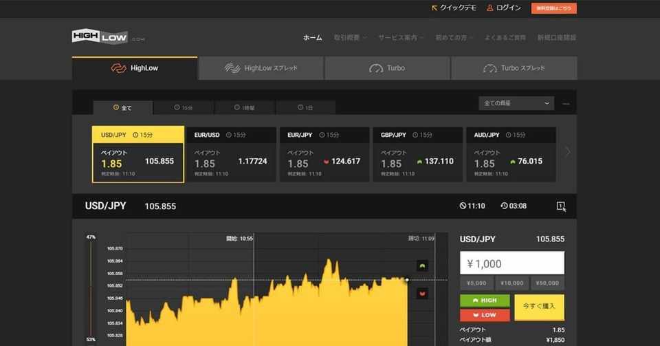Toggle one-click trading icon in USD/JPY bar
This screenshot has width=660, height=346.
[x=561, y=206]
